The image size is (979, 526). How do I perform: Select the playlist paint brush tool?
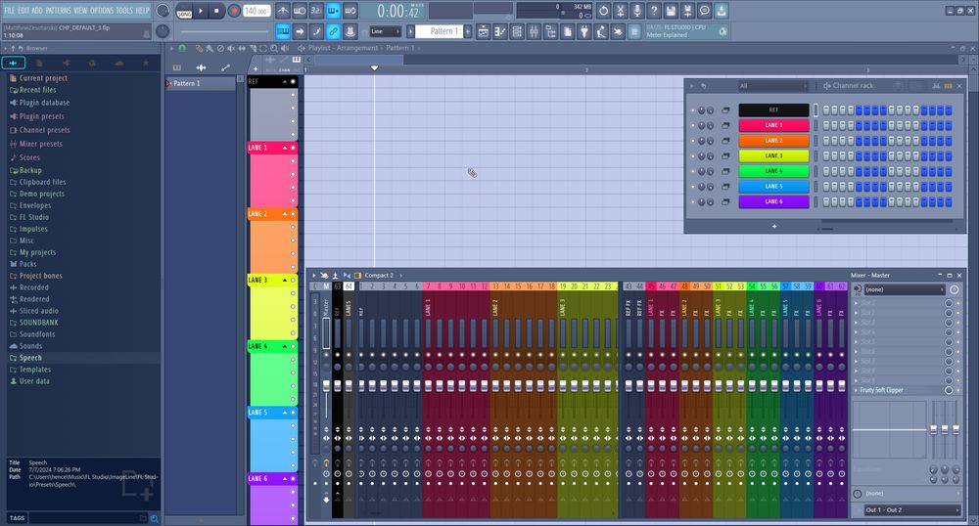point(210,48)
